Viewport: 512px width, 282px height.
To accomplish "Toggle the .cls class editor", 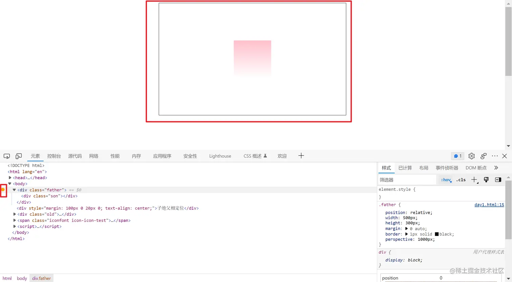I will pyautogui.click(x=461, y=180).
